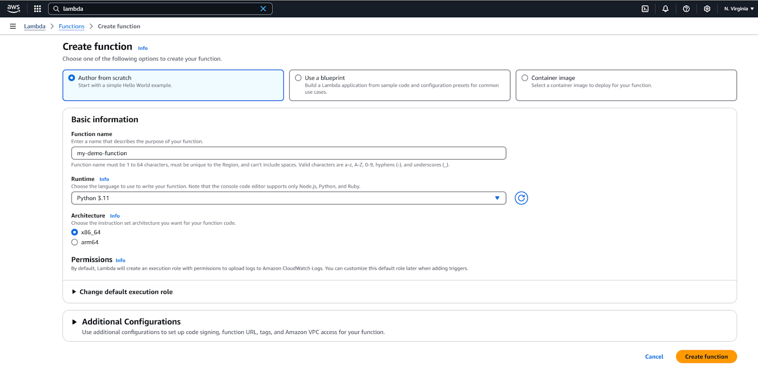Image resolution: width=758 pixels, height=379 pixels.
Task: Open the CloudShell terminal icon
Action: pos(645,9)
